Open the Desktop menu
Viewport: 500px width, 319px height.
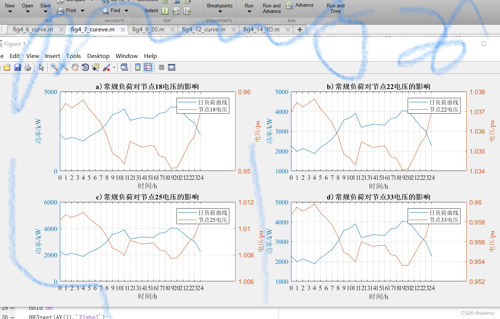(98, 56)
